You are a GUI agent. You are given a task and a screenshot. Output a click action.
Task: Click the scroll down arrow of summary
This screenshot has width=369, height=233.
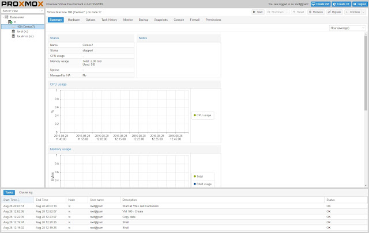point(366,185)
